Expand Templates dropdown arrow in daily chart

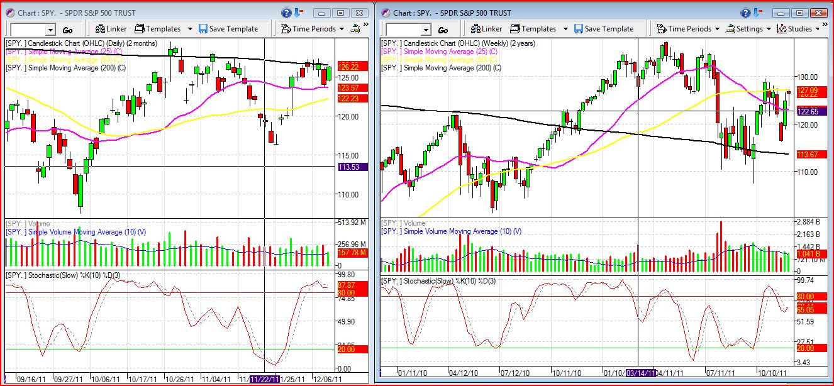pyautogui.click(x=190, y=29)
